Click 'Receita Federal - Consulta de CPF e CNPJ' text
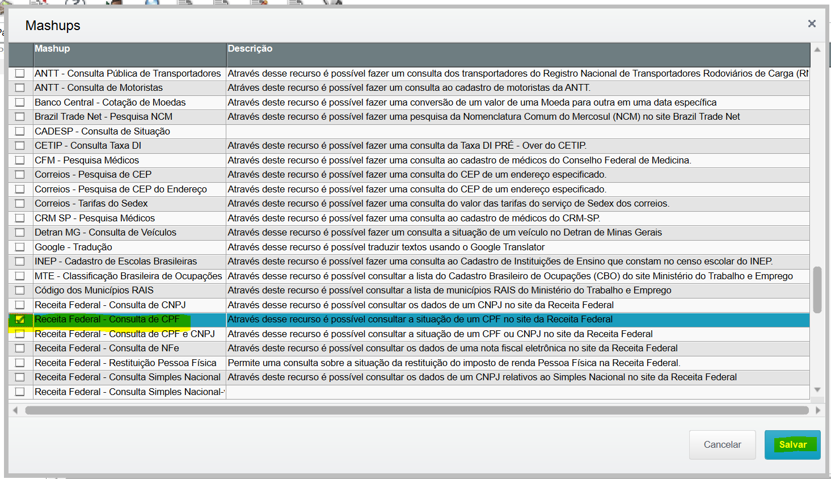 [x=125, y=334]
